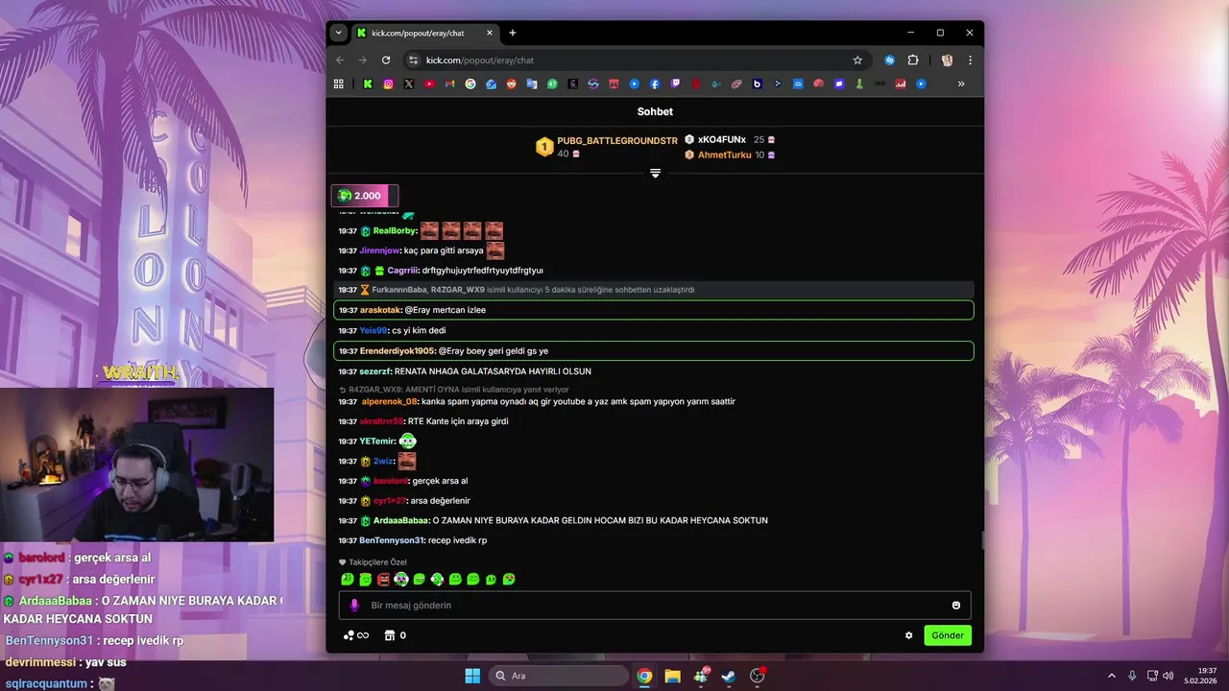Viewport: 1229px width, 691px height.
Task: Reload the kick.com chat page
Action: 386,60
